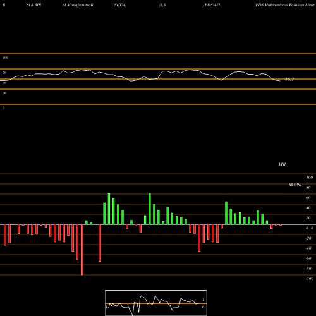This screenshot has width=316, height=316.
Task: Click the 40 label on MR axis
Action: pos(308,208)
